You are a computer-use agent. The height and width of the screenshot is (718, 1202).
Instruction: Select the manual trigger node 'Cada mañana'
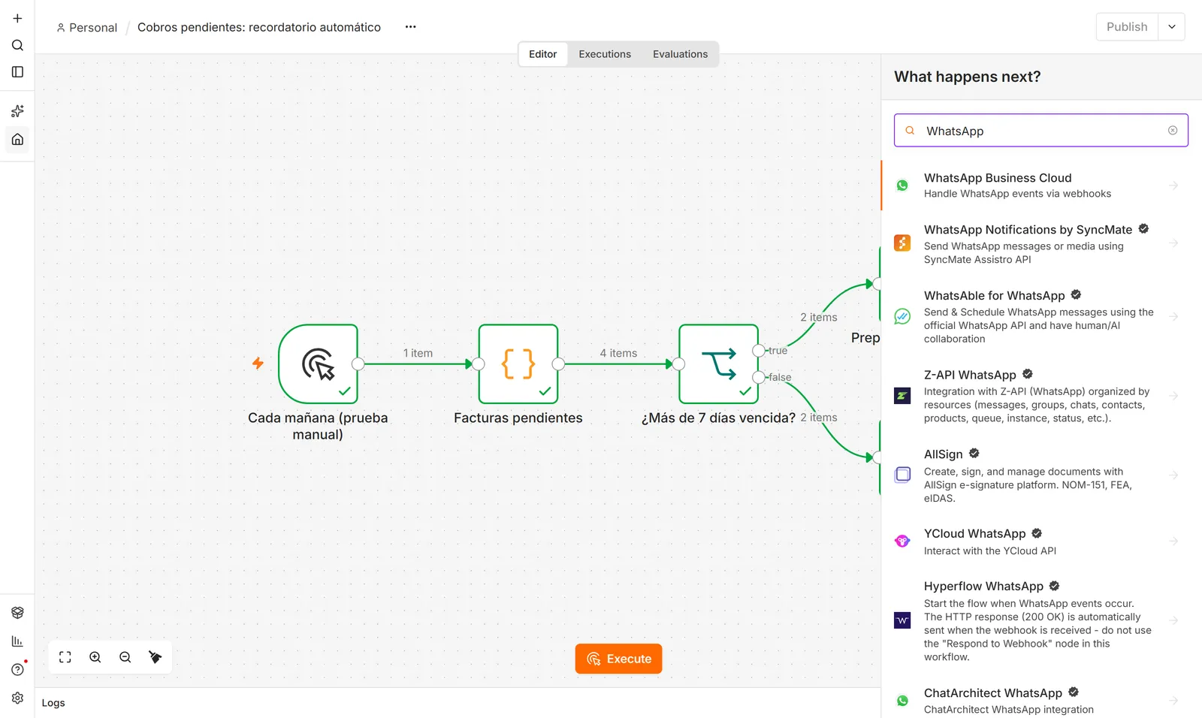coord(318,364)
